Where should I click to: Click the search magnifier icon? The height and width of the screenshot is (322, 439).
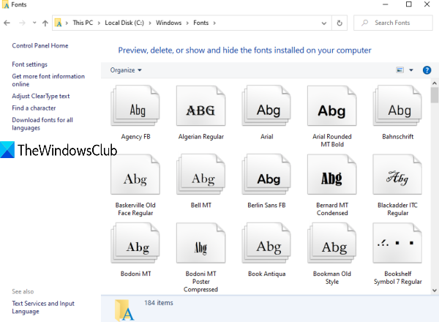coord(364,23)
